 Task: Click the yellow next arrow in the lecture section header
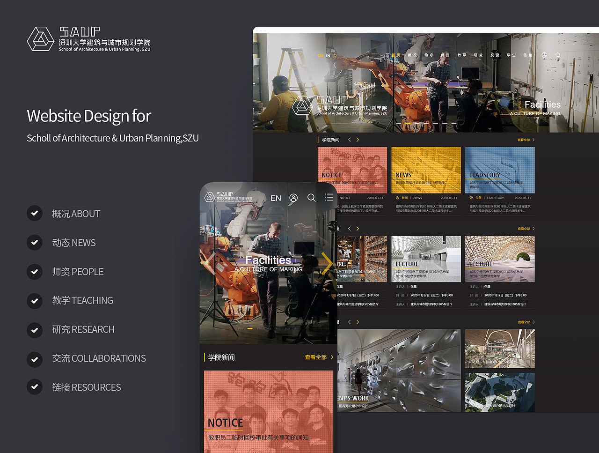[x=358, y=229]
